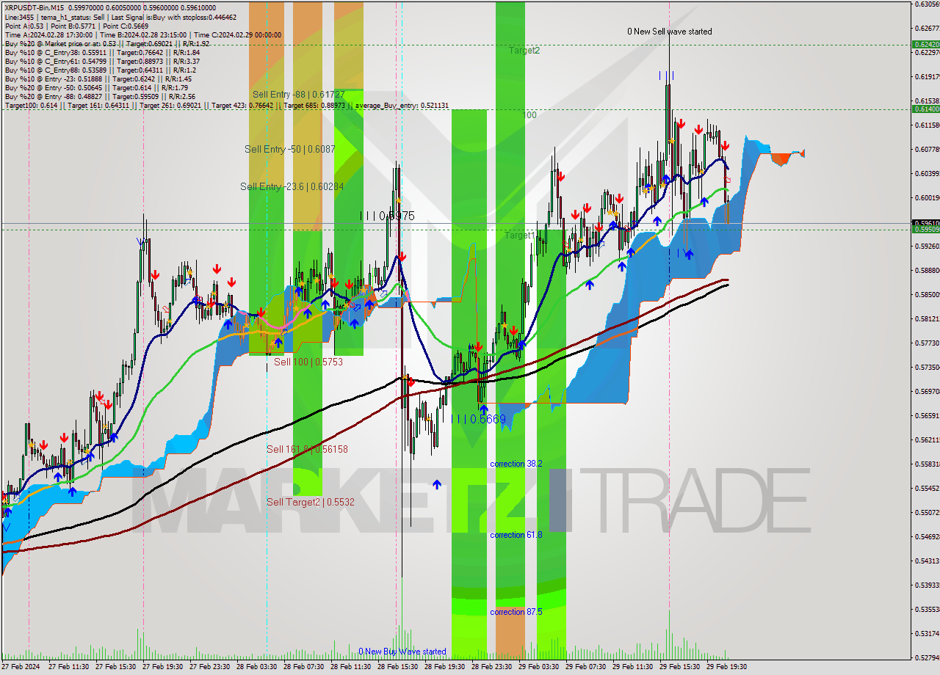Click the '100' label on green band

[x=529, y=115]
